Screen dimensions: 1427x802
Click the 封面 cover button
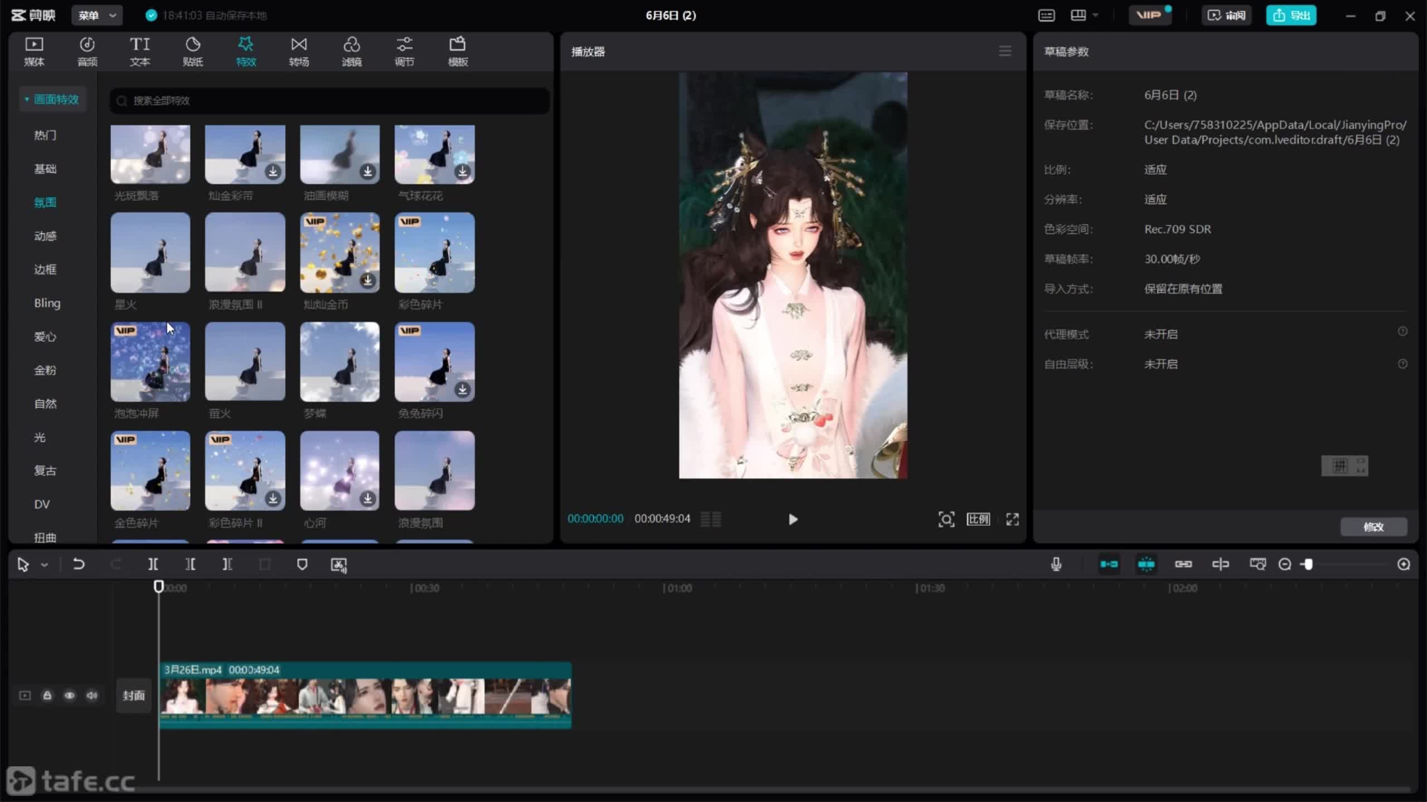coord(134,696)
